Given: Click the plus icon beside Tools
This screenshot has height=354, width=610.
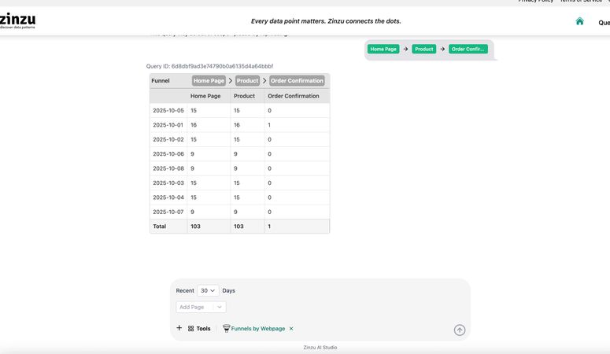Looking at the screenshot, I should (179, 328).
